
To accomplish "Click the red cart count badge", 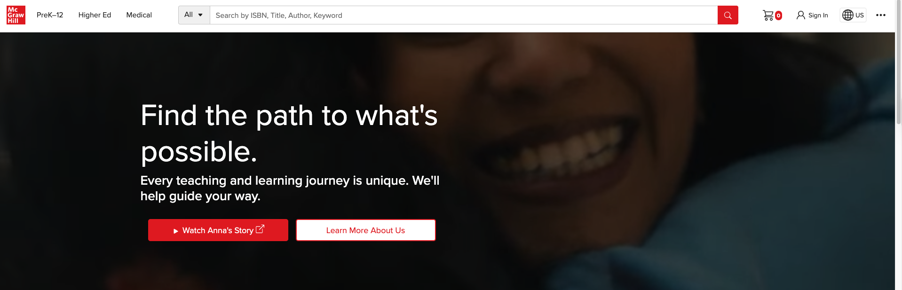I will 778,16.
